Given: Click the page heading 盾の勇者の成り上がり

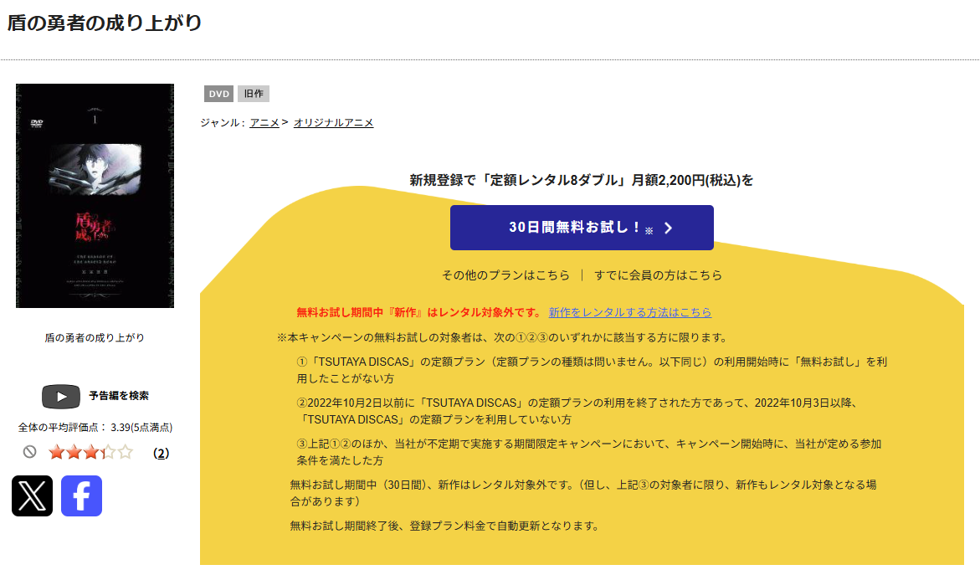Looking at the screenshot, I should coord(105,23).
